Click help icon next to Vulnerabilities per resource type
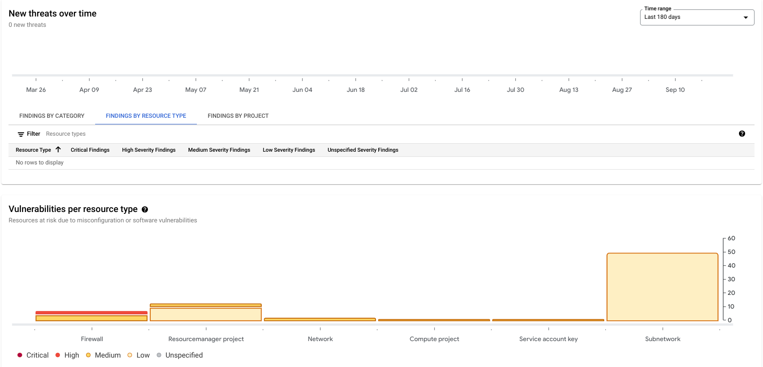 (x=145, y=210)
